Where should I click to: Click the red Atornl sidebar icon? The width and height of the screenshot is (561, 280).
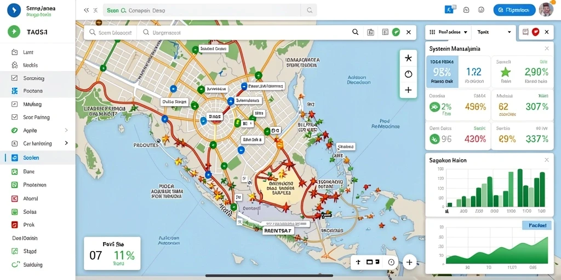click(15, 198)
